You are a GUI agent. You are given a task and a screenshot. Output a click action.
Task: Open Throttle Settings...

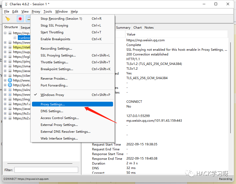coord(72,62)
